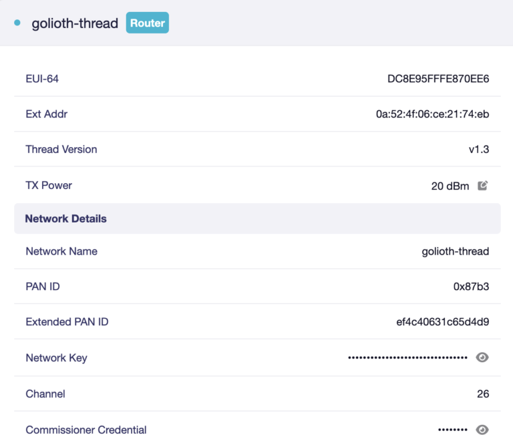Click the TX Power edit pencil icon

pyautogui.click(x=482, y=186)
